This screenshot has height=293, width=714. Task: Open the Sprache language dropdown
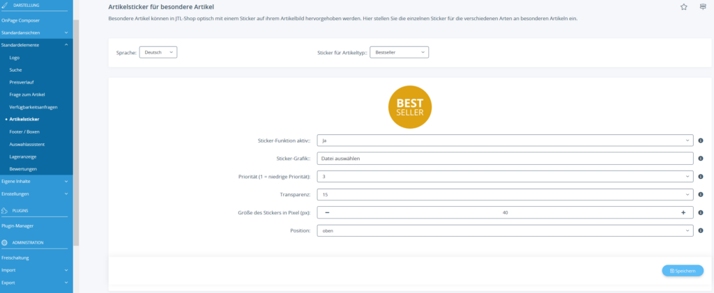point(158,52)
